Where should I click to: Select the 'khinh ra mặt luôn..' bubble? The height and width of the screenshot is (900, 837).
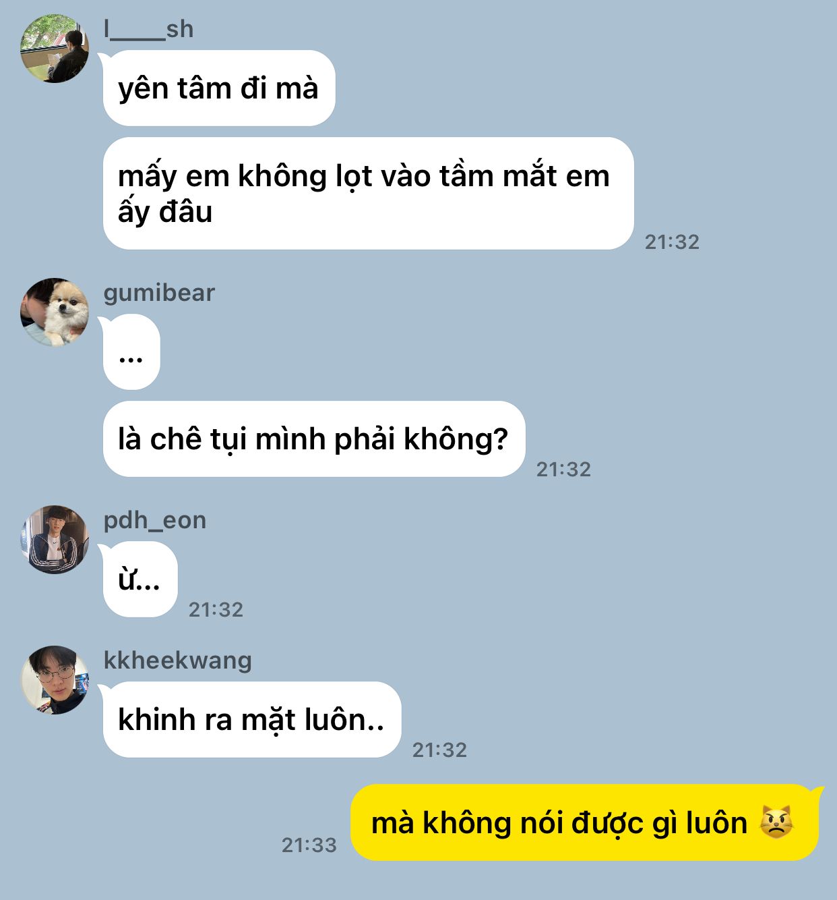252,719
